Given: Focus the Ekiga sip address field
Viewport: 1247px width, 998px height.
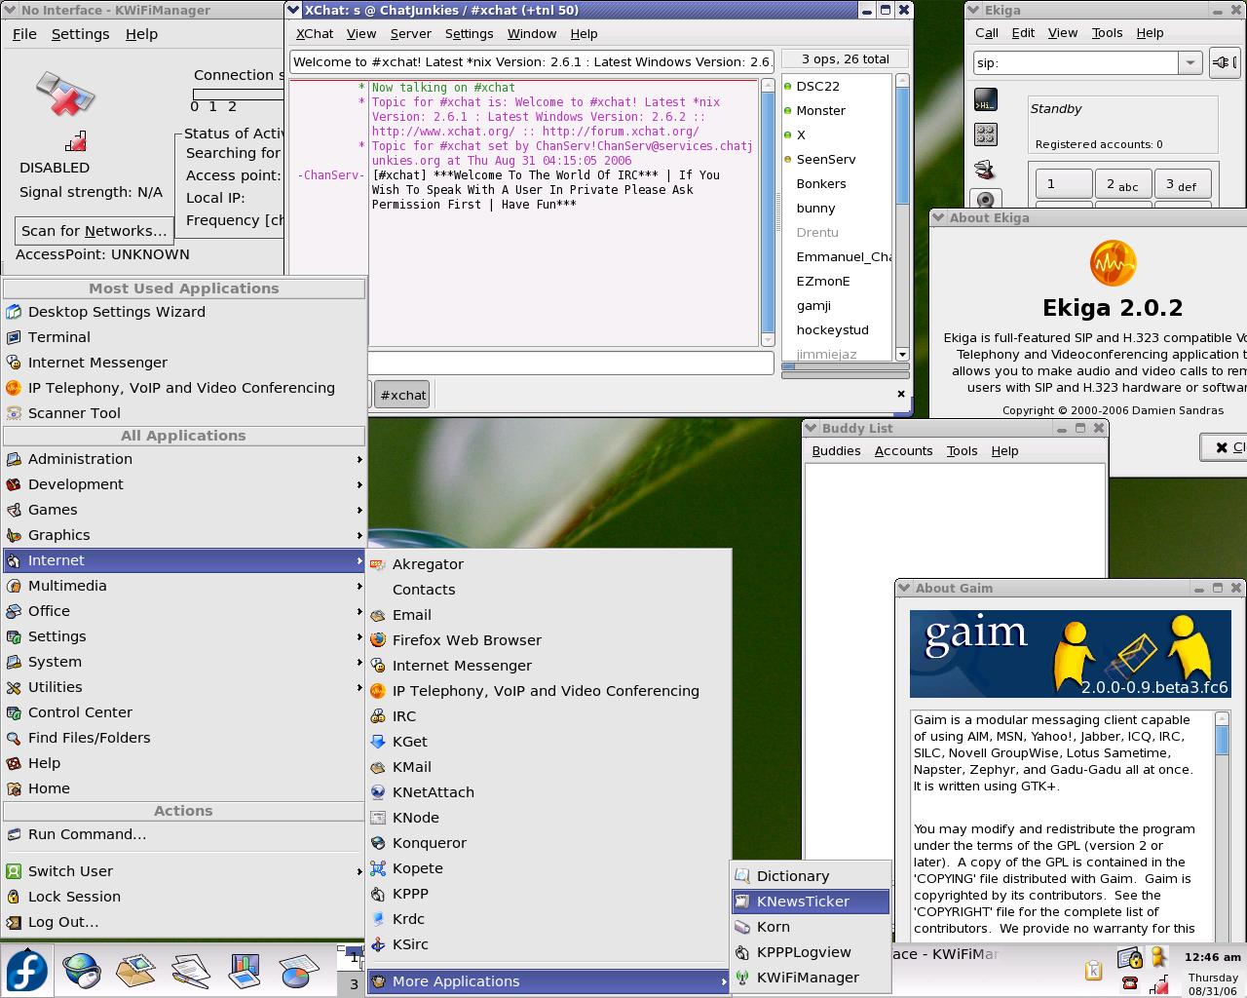Looking at the screenshot, I should click(1076, 62).
